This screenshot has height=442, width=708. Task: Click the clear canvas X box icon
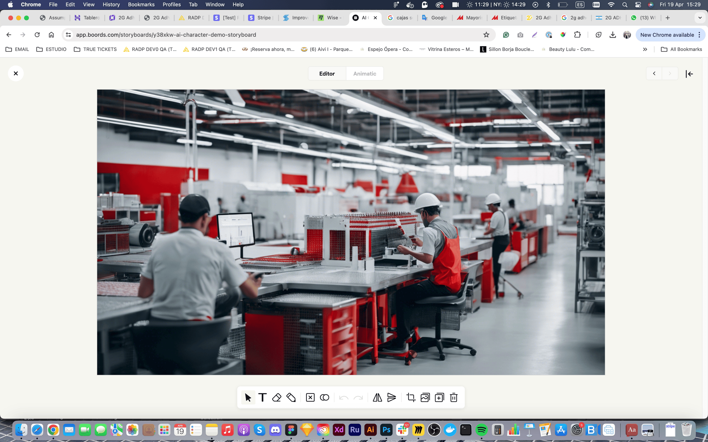click(310, 397)
